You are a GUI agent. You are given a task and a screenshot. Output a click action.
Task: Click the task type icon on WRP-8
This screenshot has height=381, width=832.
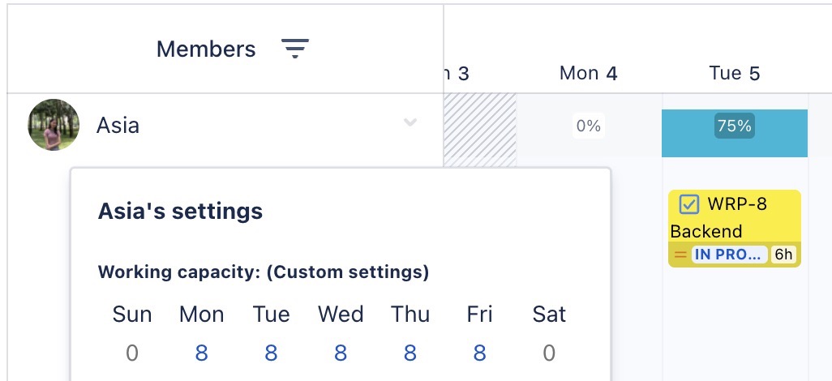[x=689, y=204]
